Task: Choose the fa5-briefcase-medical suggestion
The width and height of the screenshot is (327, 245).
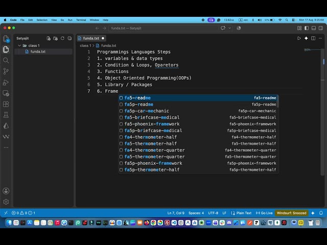Action: coord(198,117)
